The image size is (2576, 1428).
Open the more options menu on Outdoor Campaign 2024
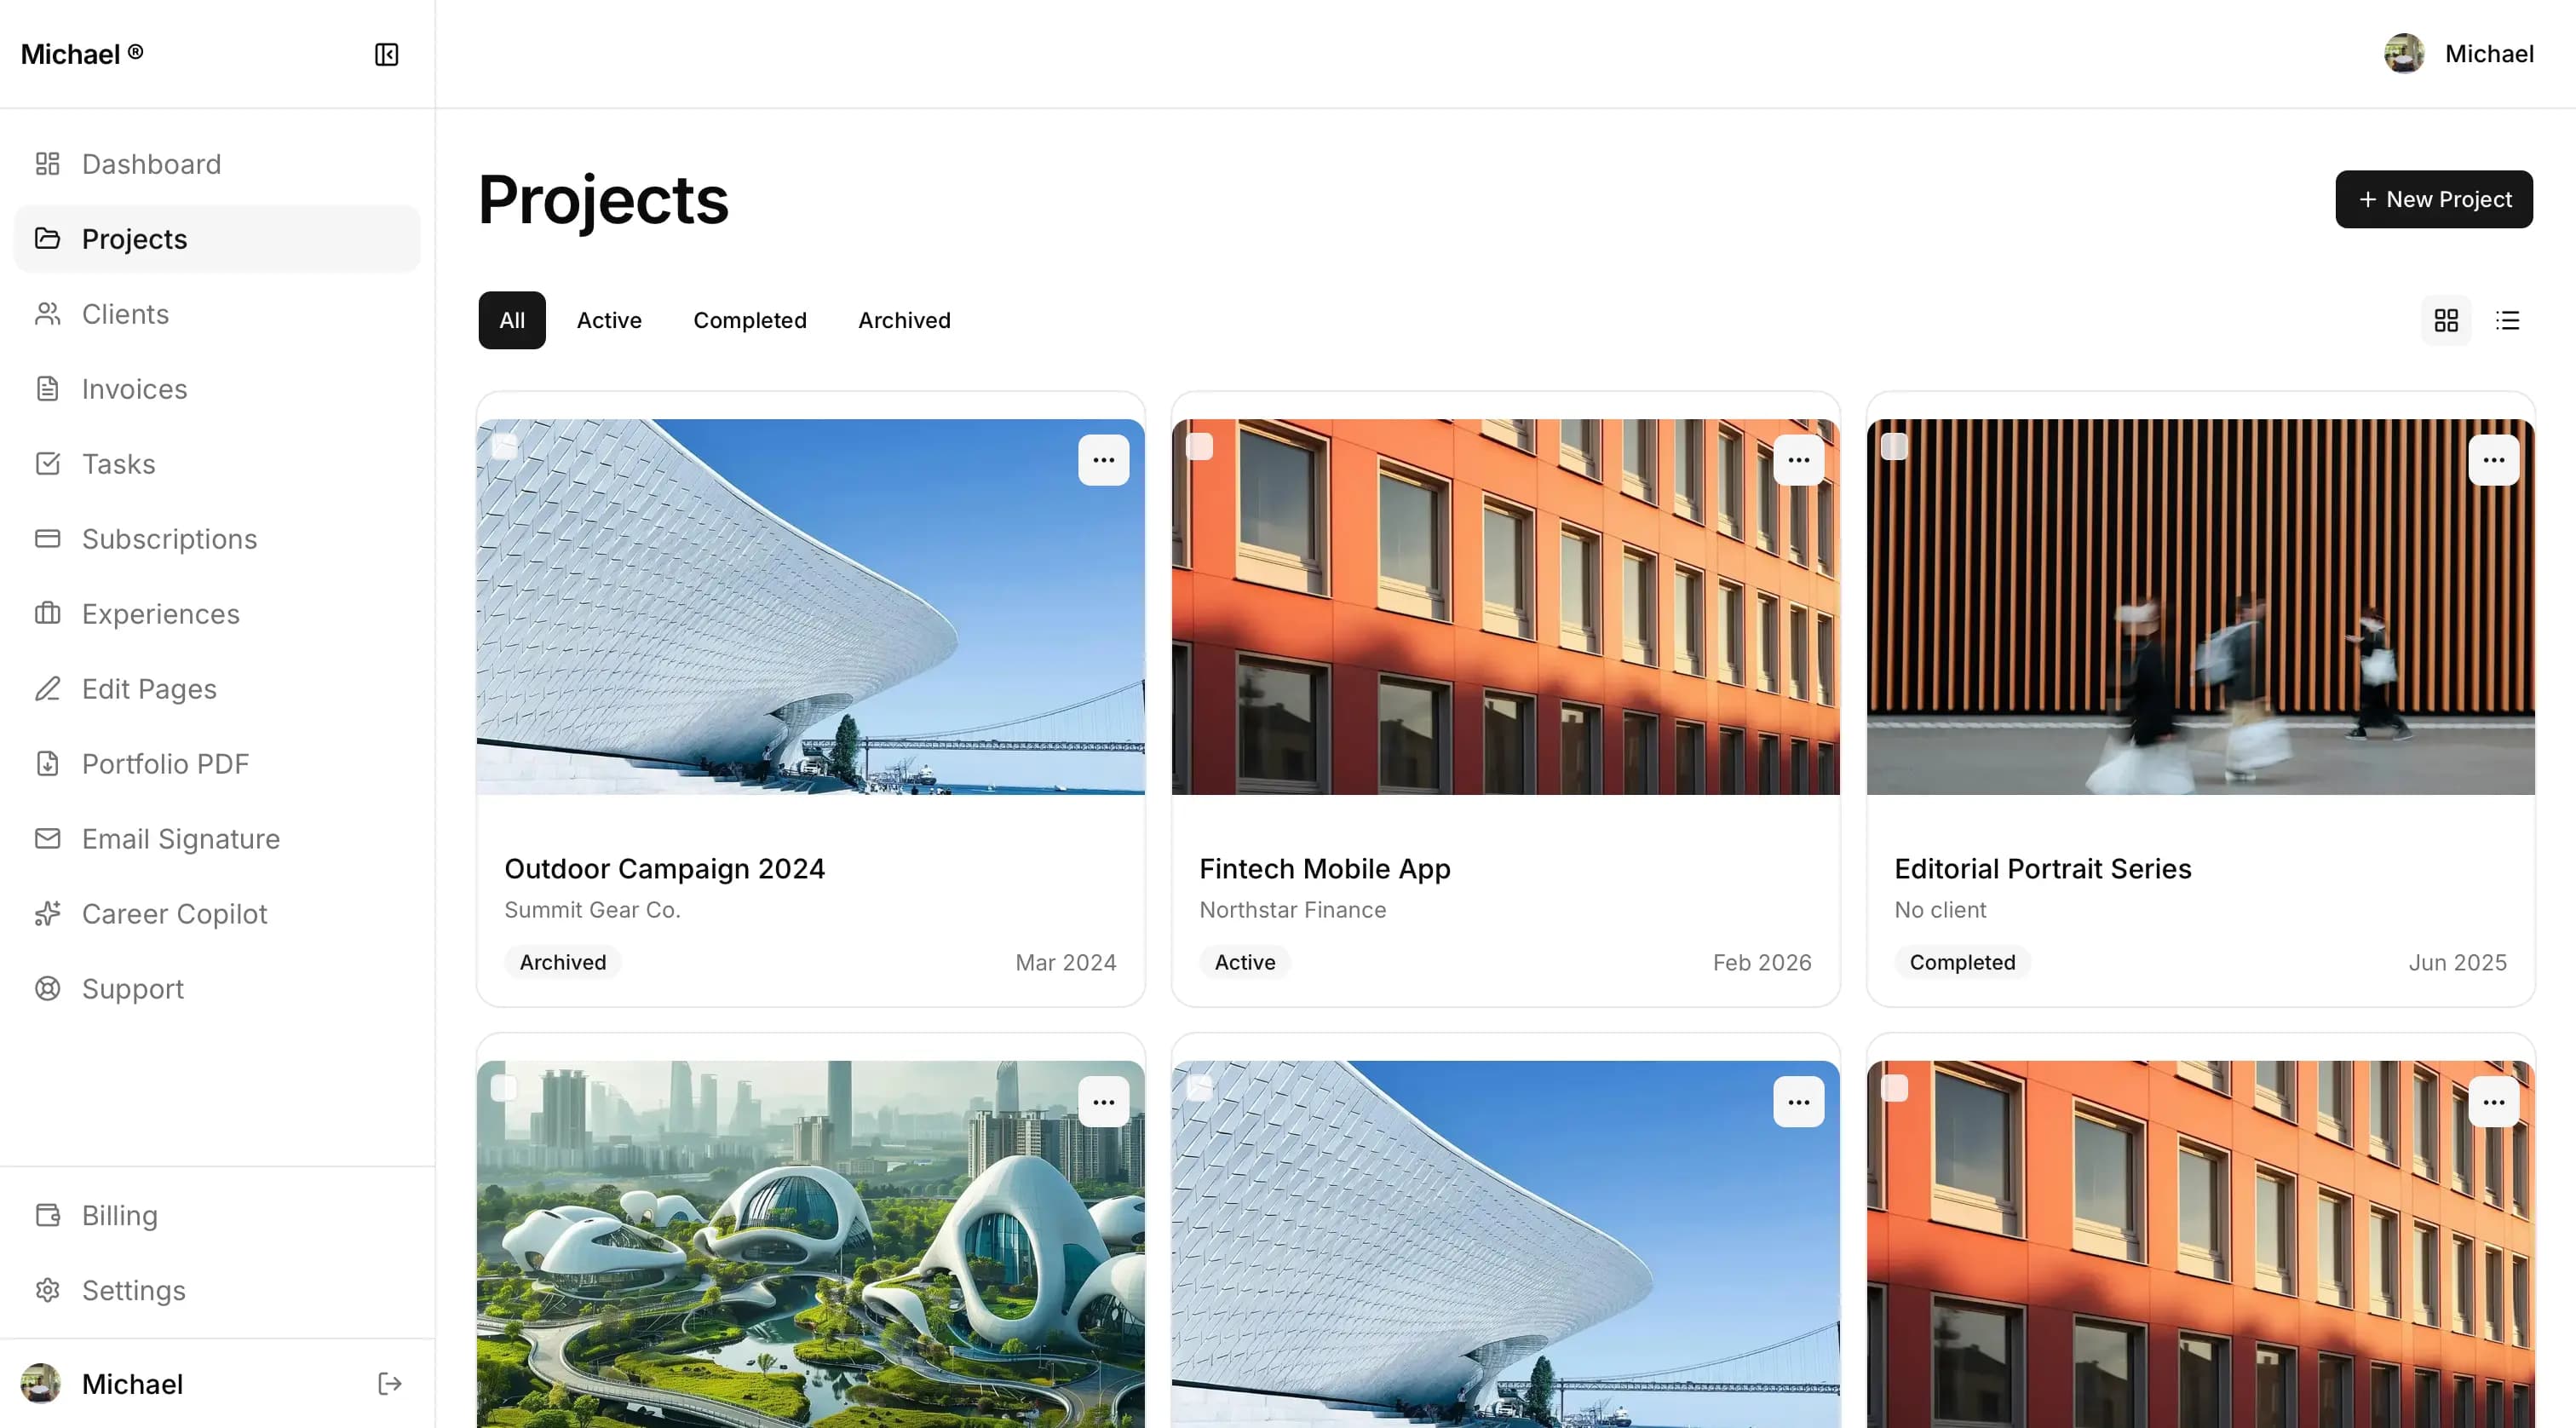click(1104, 460)
